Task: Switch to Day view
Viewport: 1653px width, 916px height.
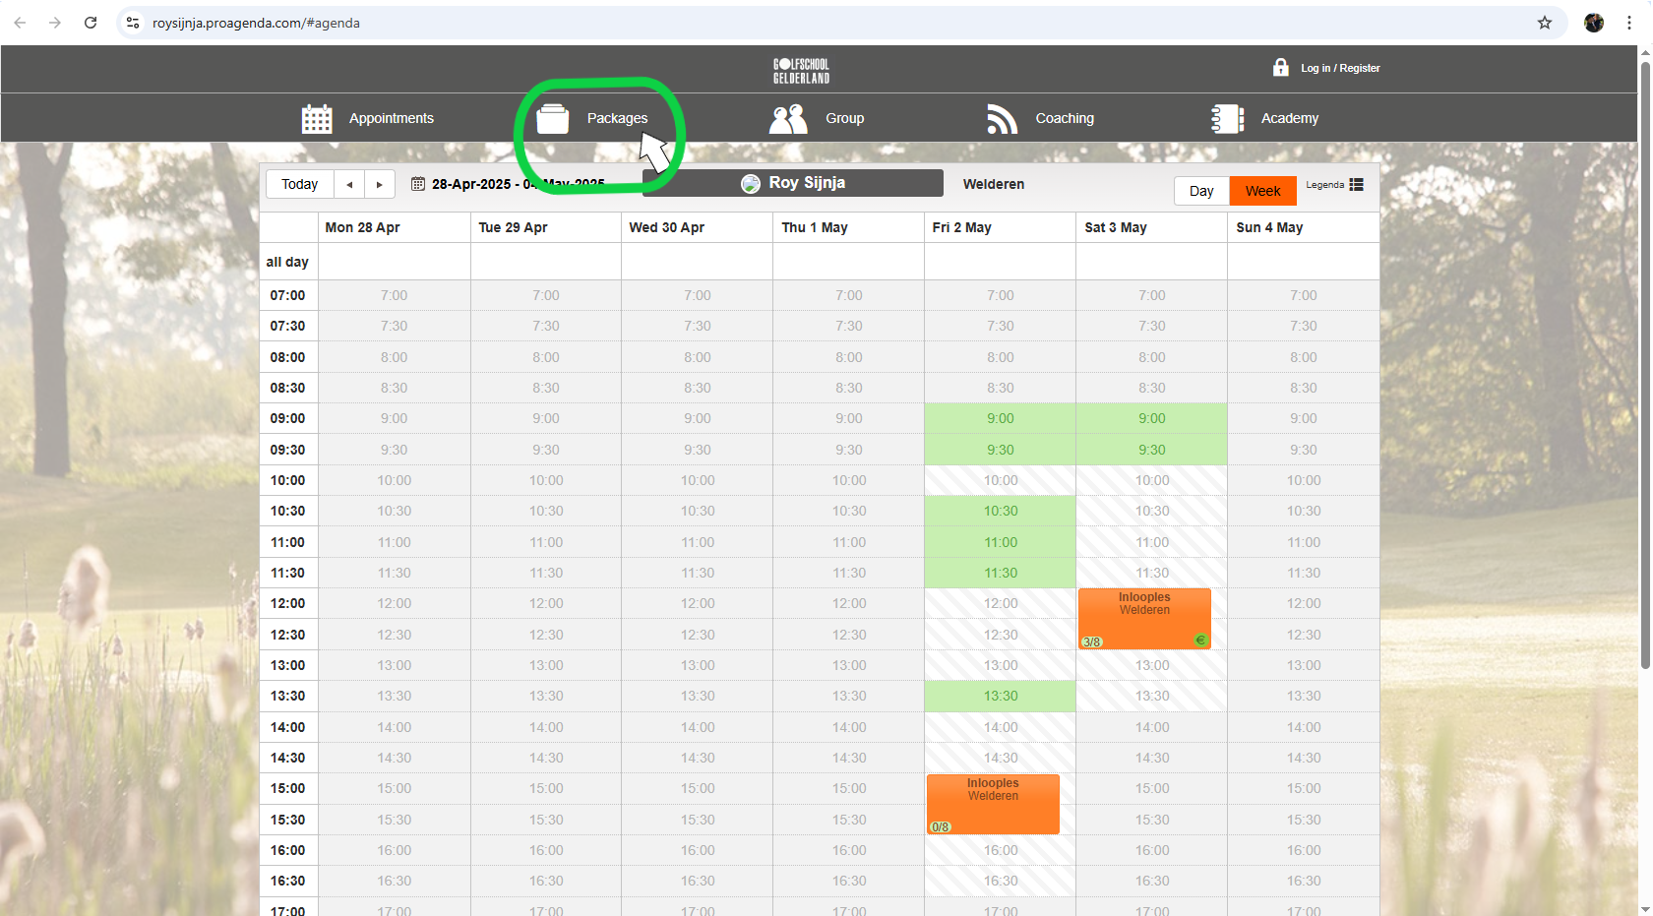Action: (1201, 191)
